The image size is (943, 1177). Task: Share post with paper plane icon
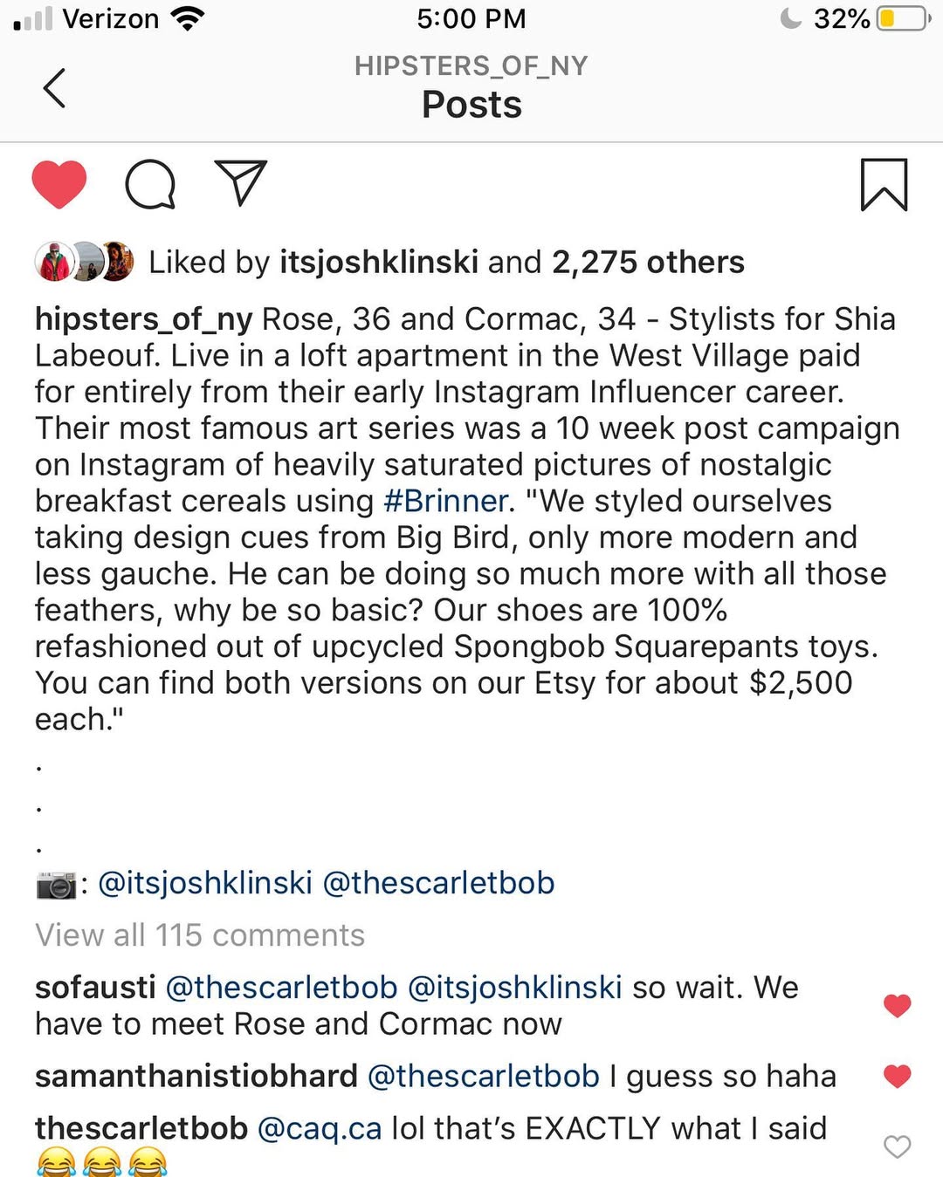coord(240,182)
